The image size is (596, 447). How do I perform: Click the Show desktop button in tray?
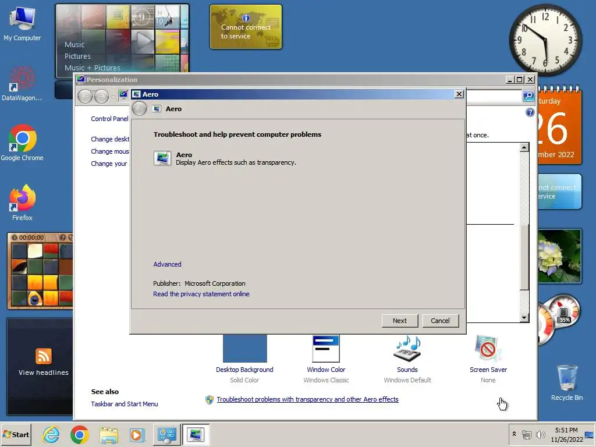pos(589,435)
